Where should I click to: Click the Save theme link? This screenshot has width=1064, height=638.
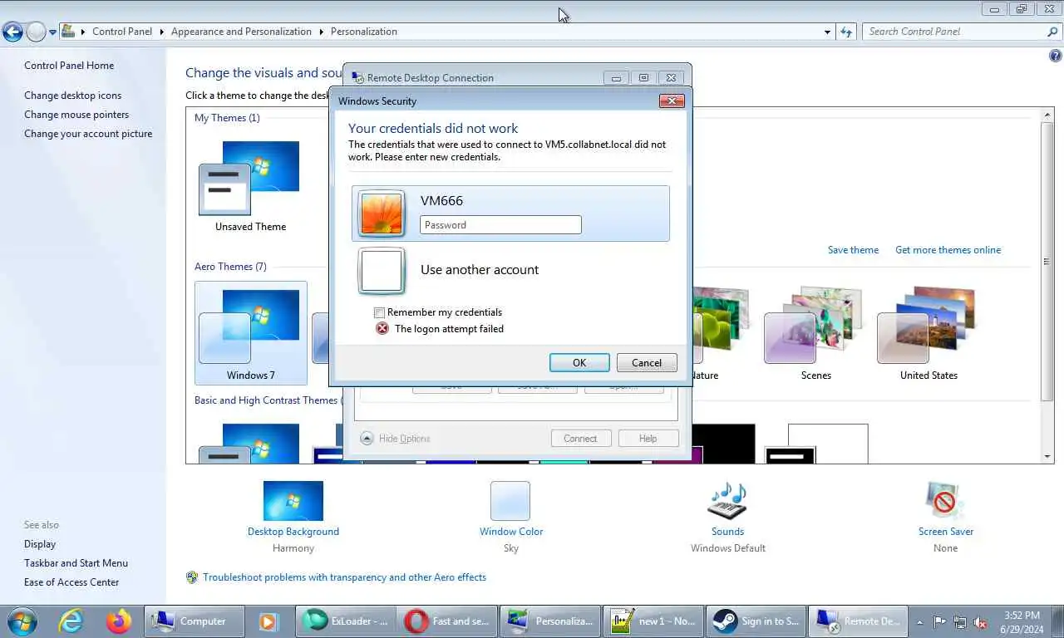click(x=853, y=250)
